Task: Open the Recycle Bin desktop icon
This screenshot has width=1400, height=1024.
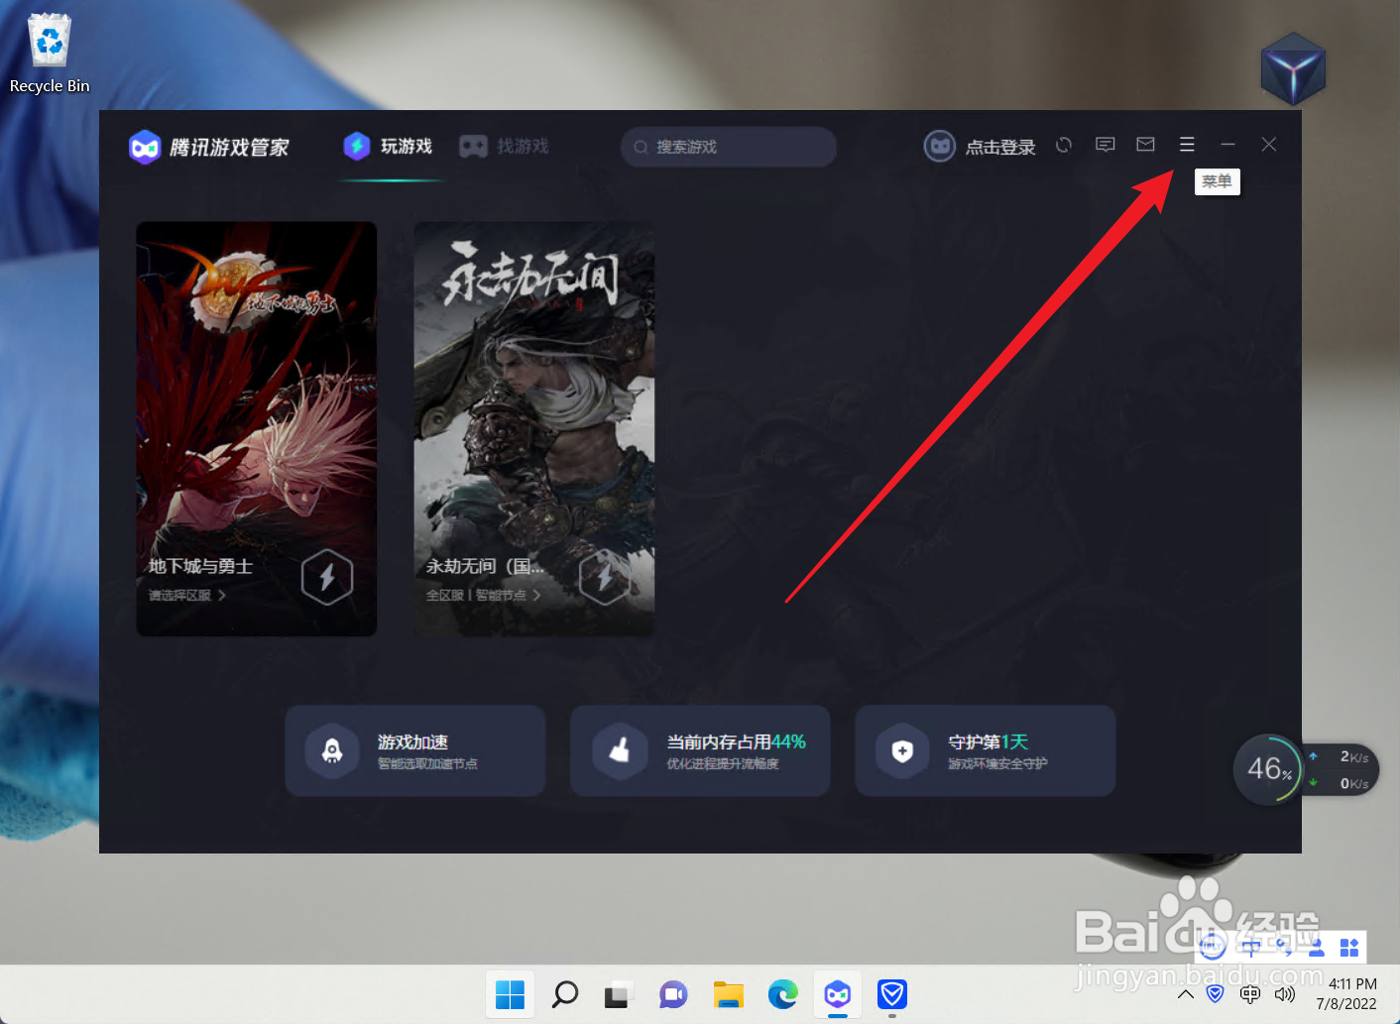Action: coord(50,54)
